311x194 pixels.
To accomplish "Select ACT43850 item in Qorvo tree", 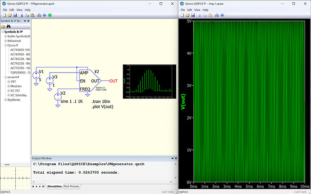I will click(x=20, y=50).
